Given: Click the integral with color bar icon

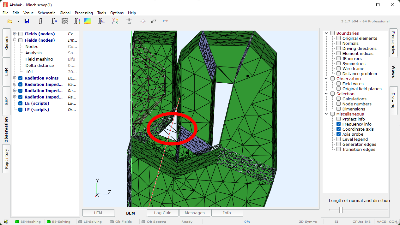Looking at the screenshot, I should click(x=77, y=21).
